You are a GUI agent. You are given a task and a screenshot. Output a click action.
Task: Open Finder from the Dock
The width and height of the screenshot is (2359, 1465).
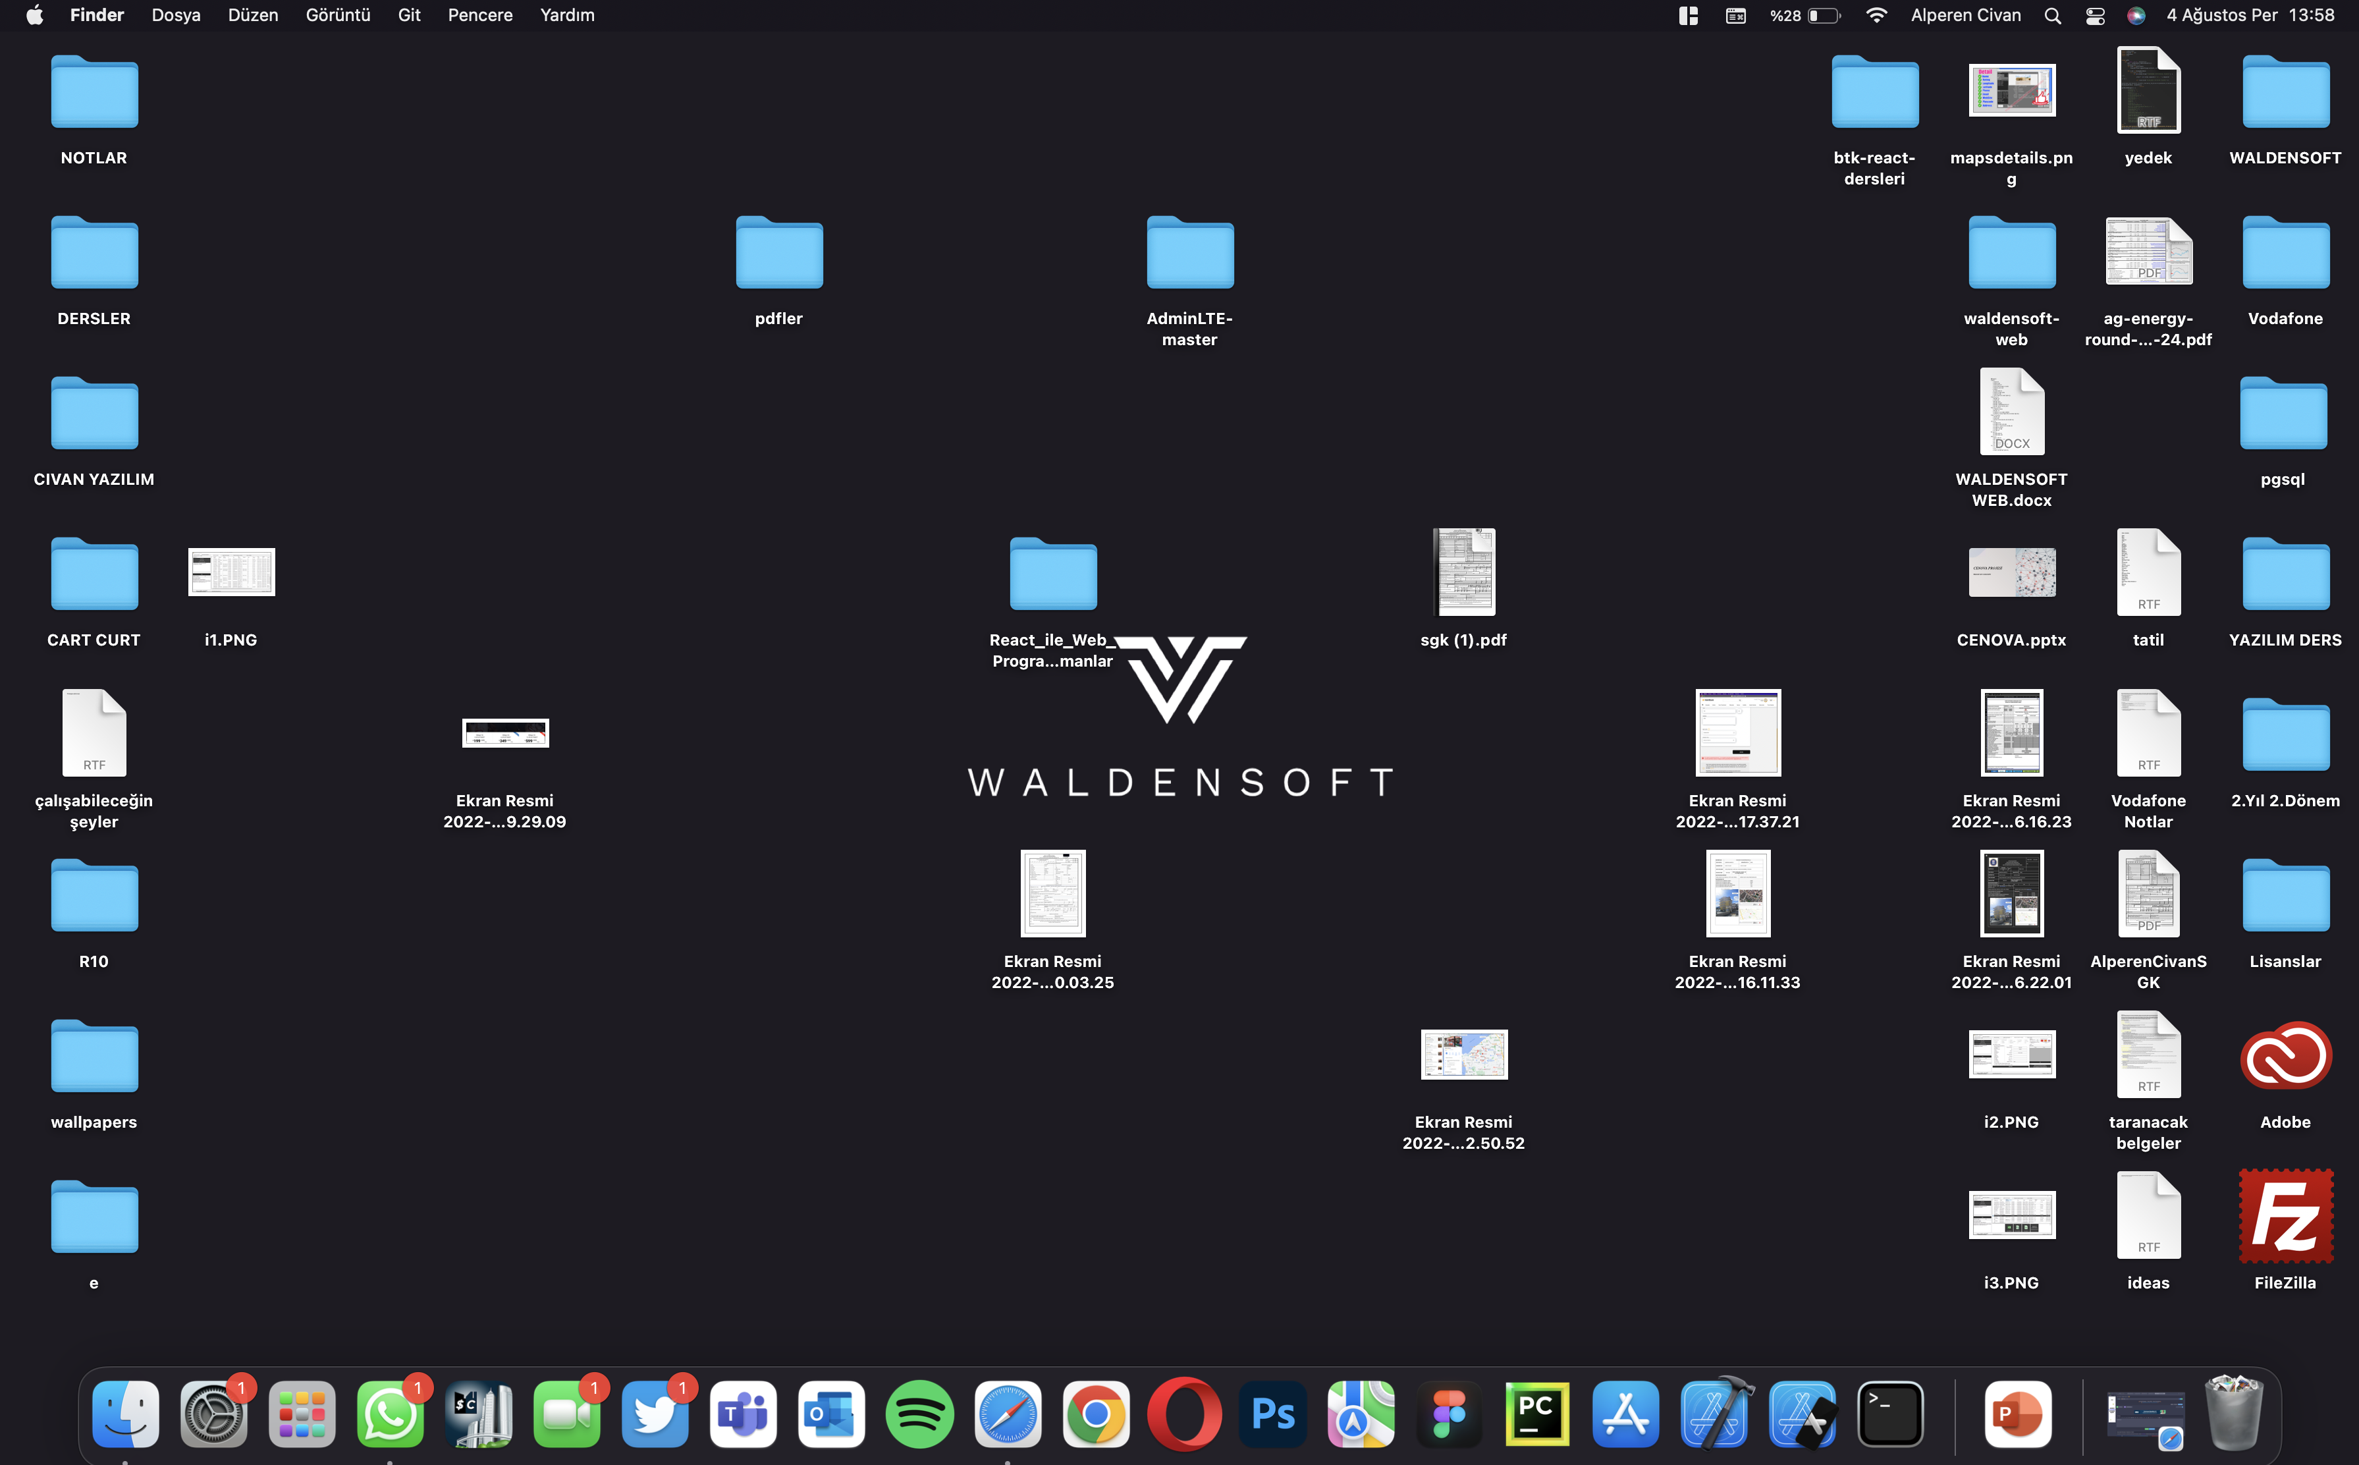point(126,1414)
